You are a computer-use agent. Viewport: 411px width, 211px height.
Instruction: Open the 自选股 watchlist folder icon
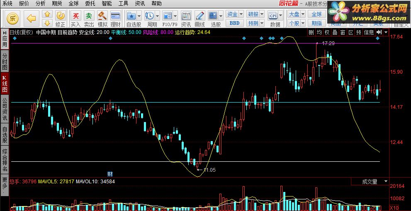coord(131,16)
